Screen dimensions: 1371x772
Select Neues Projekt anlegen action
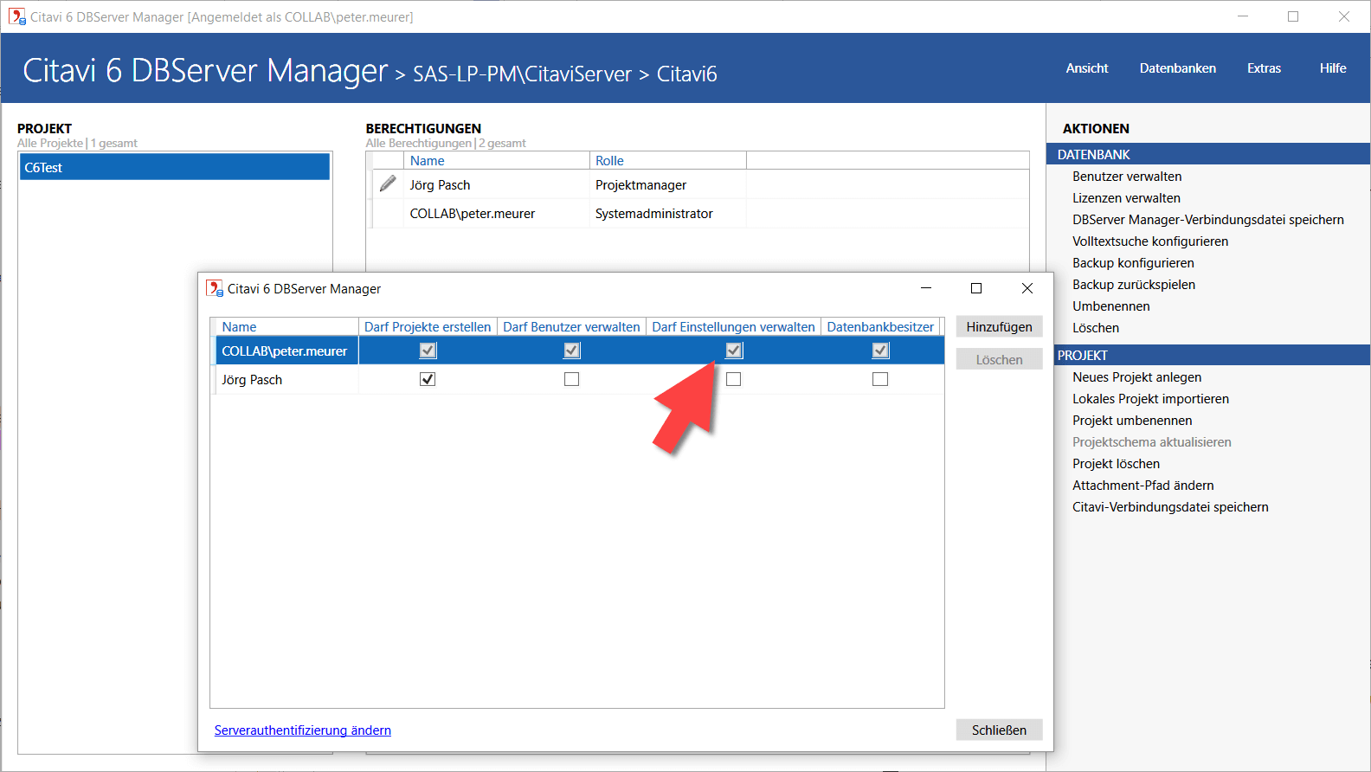(1136, 377)
